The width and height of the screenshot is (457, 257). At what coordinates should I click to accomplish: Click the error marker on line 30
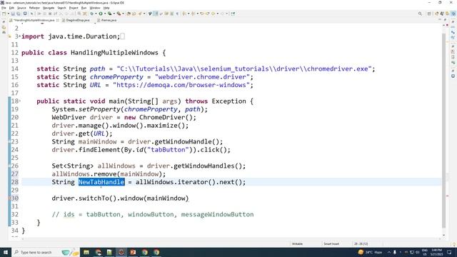tap(9, 198)
